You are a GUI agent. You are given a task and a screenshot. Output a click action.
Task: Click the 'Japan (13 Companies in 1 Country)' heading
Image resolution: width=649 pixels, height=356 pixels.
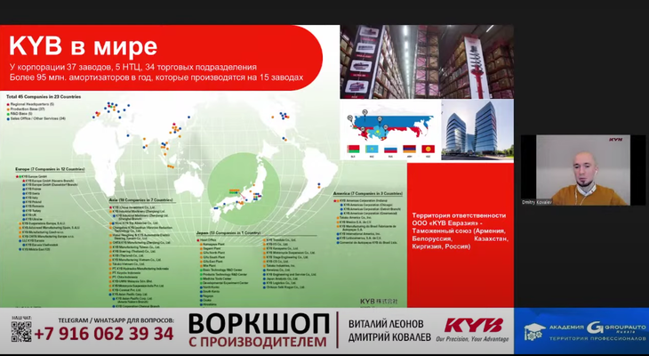(228, 233)
